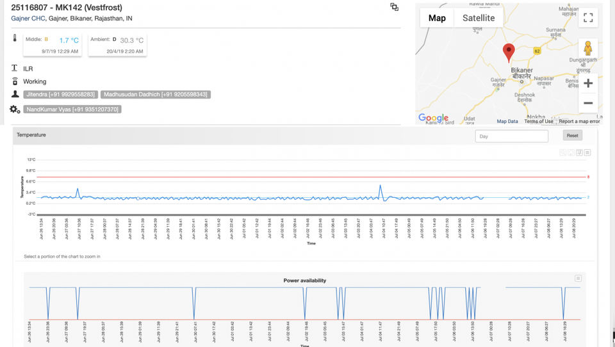Zoom out on the map

(x=588, y=103)
